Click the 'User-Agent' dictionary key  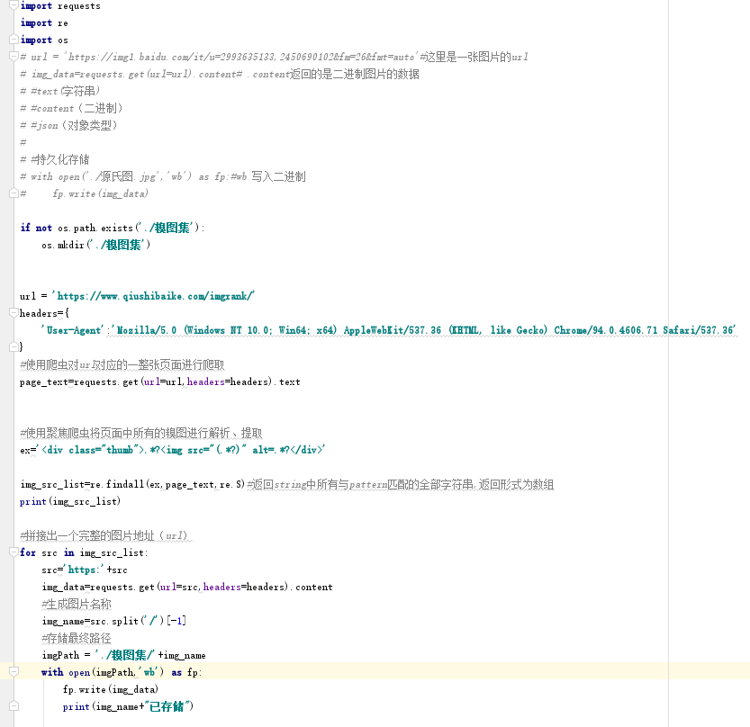[x=72, y=330]
